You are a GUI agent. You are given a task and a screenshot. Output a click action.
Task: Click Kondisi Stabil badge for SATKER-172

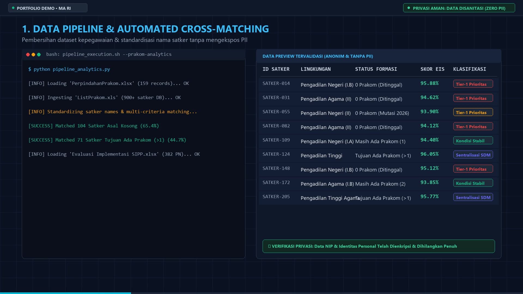[473, 183]
